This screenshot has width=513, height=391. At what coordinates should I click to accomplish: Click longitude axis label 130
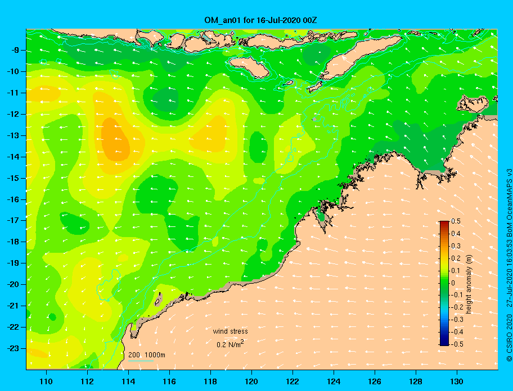457,381
